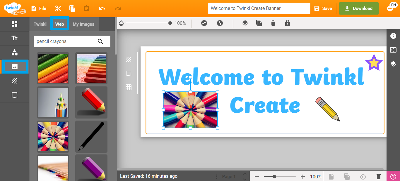The image size is (400, 181).
Task: Lock the selected element
Action: [x=288, y=23]
